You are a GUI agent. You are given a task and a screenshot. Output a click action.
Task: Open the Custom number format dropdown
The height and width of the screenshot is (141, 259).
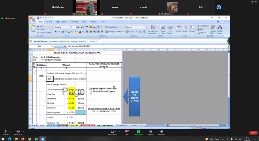pos(144,27)
